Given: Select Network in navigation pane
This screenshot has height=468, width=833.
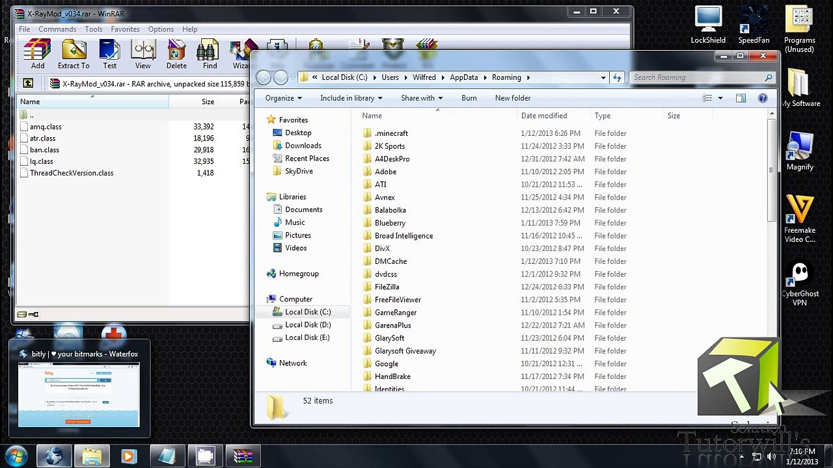Looking at the screenshot, I should [293, 363].
